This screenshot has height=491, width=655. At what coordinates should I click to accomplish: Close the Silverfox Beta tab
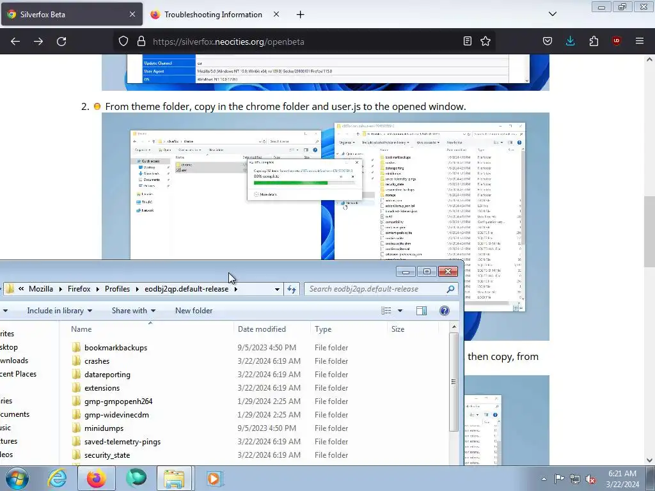(x=132, y=14)
